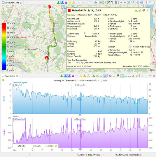Toggle purple pace graph in chart toolbar
This screenshot has width=156, height=157.
tap(69, 76)
